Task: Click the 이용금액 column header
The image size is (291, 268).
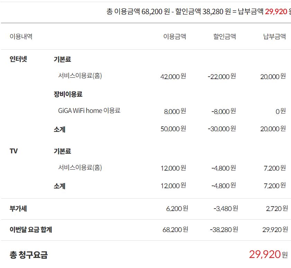Action: 175,37
